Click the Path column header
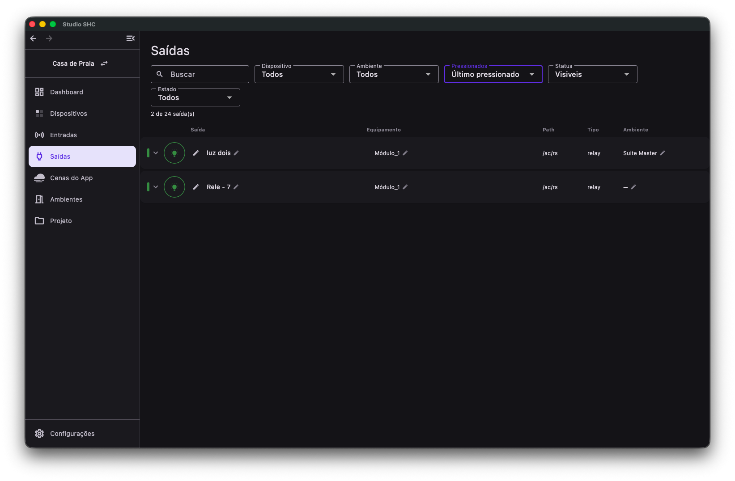 pos(548,130)
